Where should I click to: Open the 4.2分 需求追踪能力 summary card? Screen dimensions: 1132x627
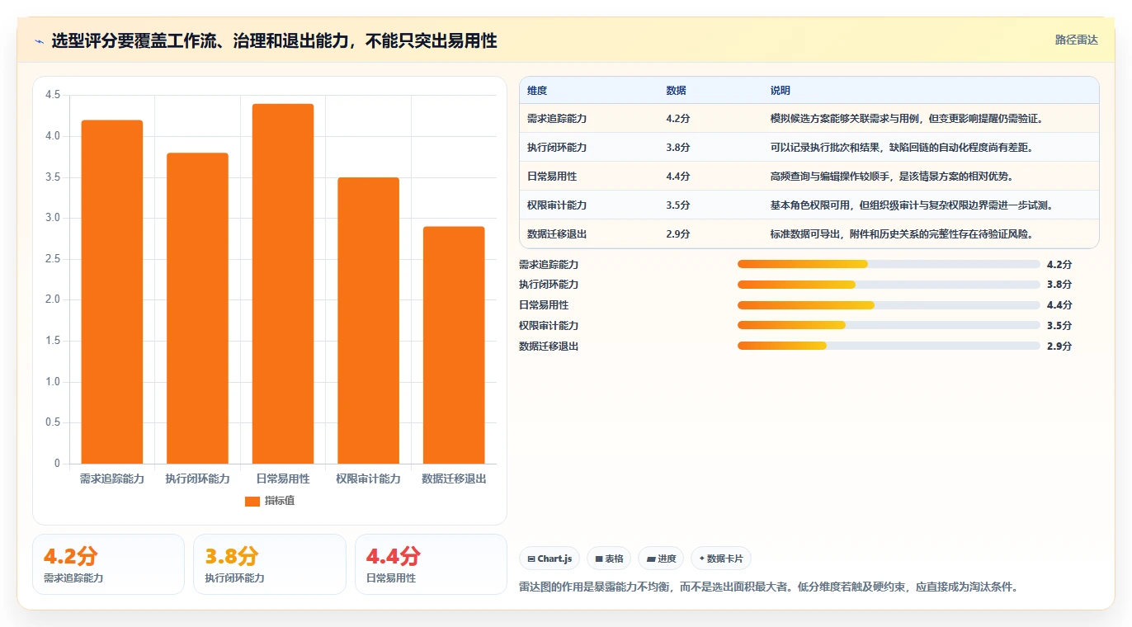coord(108,564)
